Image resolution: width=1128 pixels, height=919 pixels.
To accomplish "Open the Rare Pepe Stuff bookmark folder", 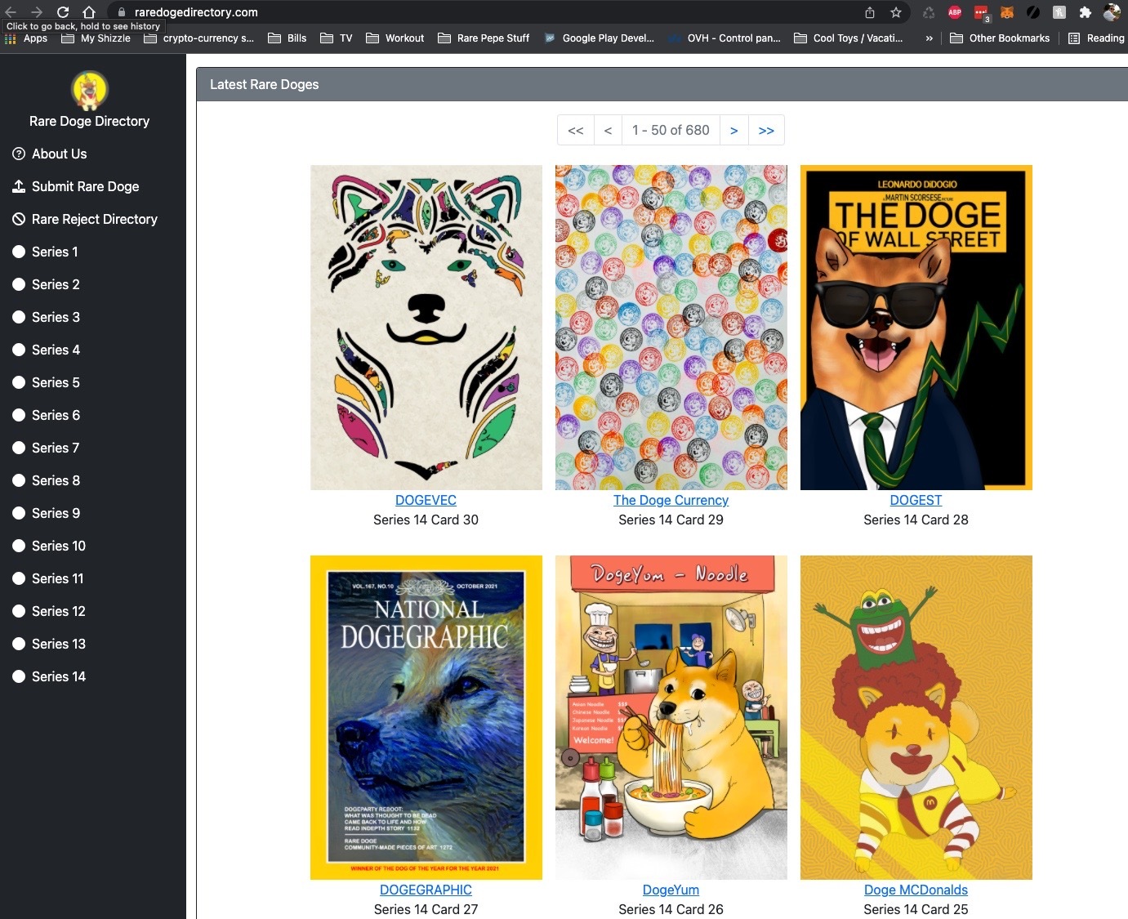I will pos(484,38).
